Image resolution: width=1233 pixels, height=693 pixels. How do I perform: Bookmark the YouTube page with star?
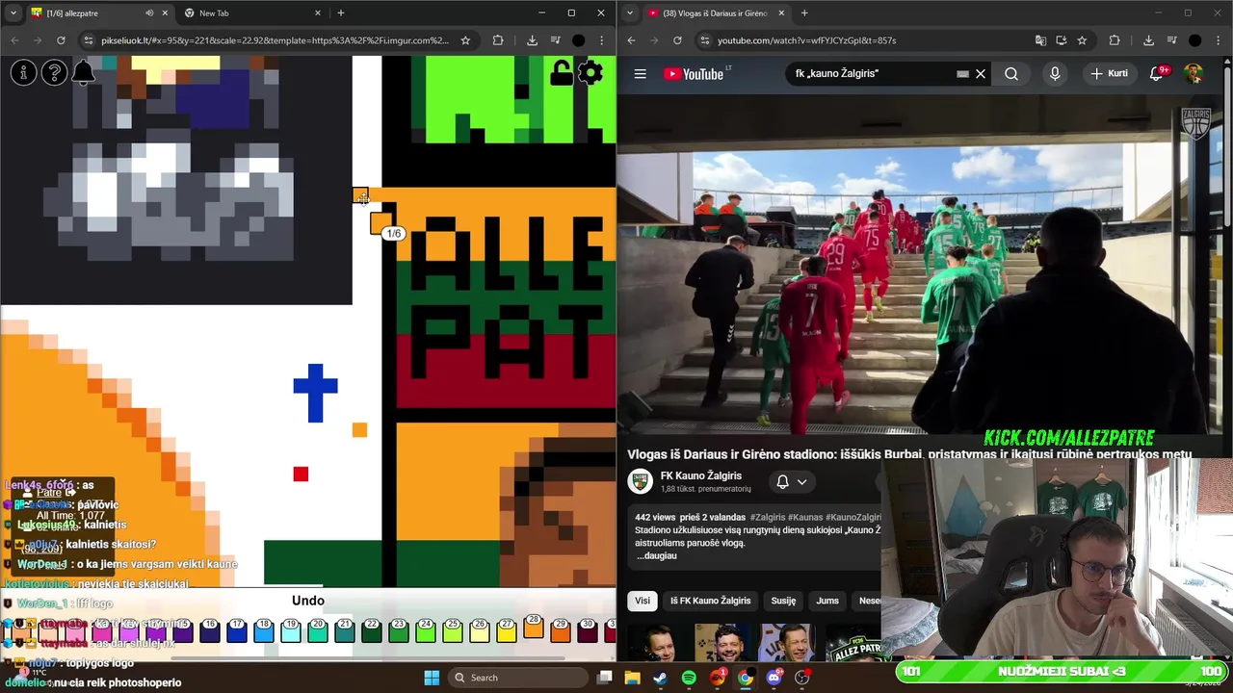(1082, 40)
